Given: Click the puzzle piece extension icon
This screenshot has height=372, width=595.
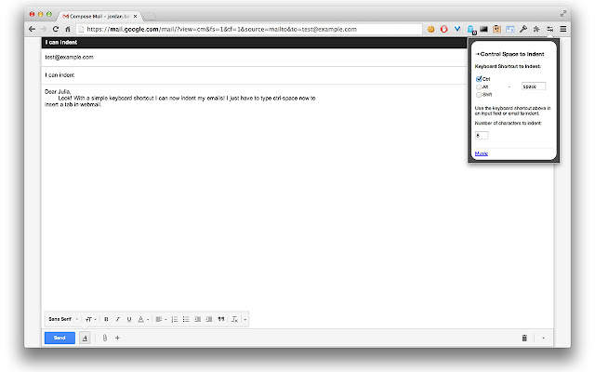Looking at the screenshot, I should [536, 29].
